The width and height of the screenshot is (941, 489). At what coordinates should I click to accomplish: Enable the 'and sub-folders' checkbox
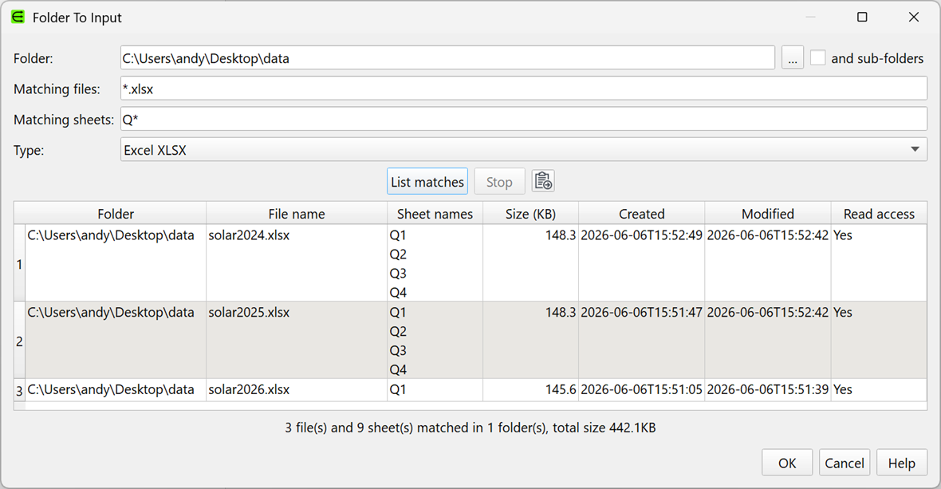click(x=817, y=58)
